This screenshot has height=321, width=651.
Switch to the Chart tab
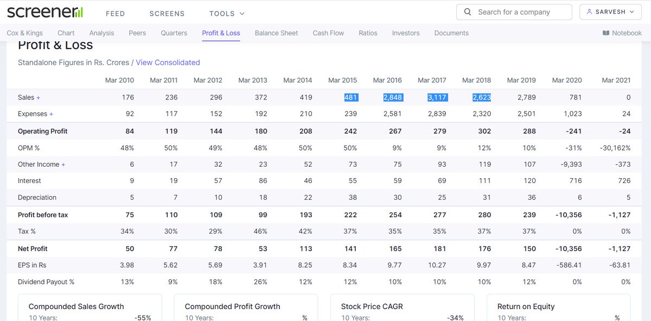point(66,33)
